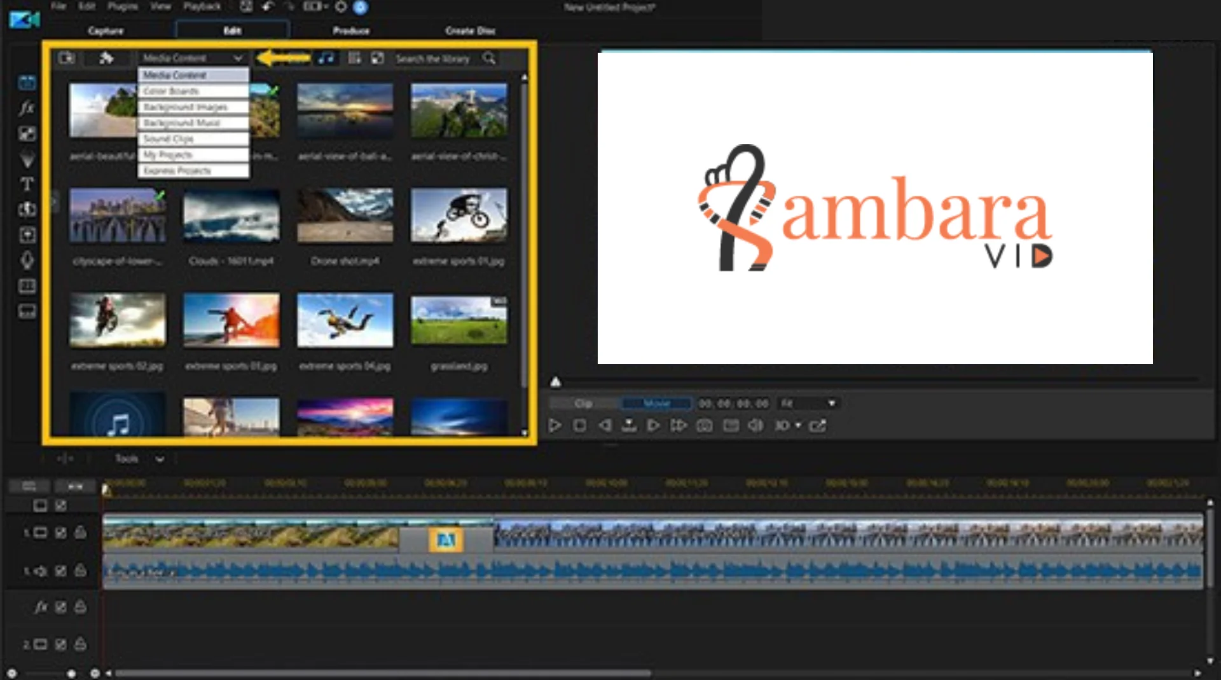Screen dimensions: 1221x680
Task: Click the library menu sort icon
Action: 355,58
